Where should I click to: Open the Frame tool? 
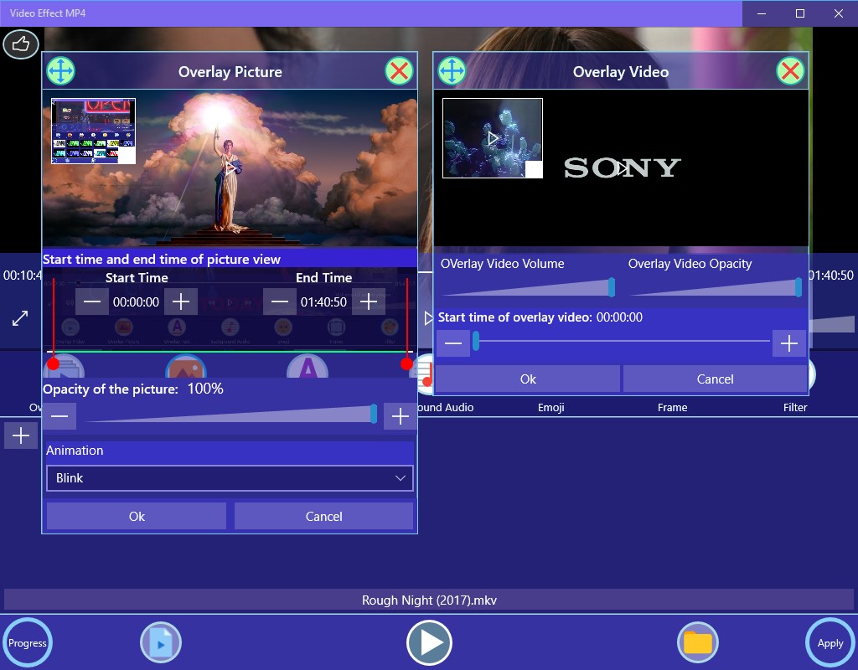point(673,408)
